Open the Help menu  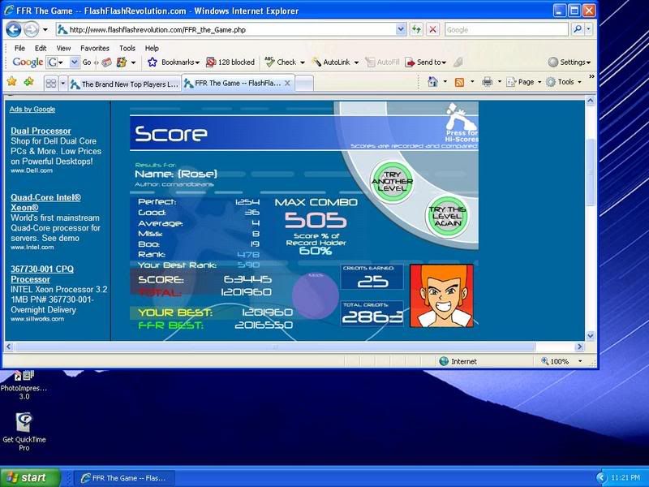click(152, 48)
